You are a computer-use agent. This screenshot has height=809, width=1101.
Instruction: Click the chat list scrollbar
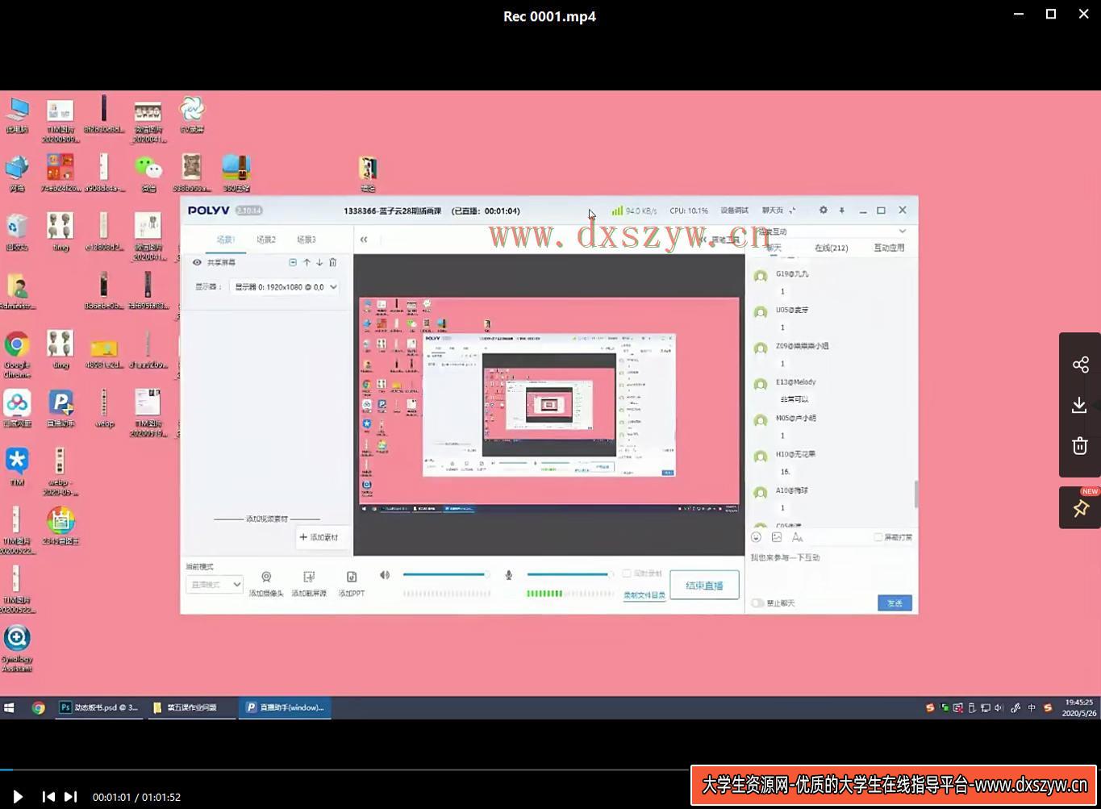[x=915, y=494]
